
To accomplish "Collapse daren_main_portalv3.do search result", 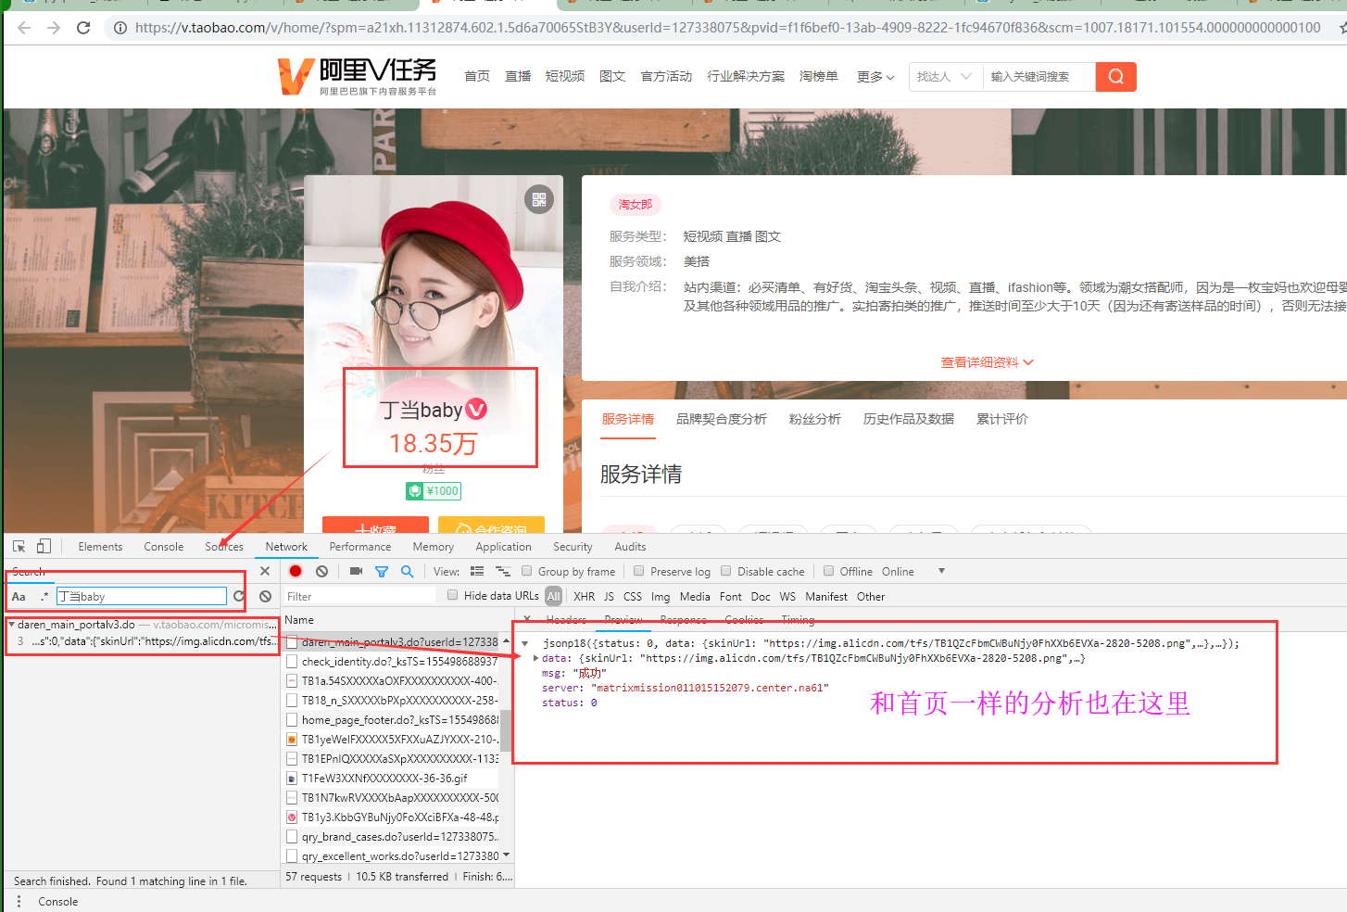I will click(11, 625).
